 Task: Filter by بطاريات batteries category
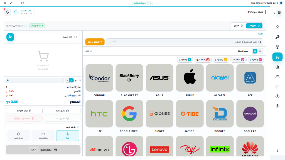(256, 60)
